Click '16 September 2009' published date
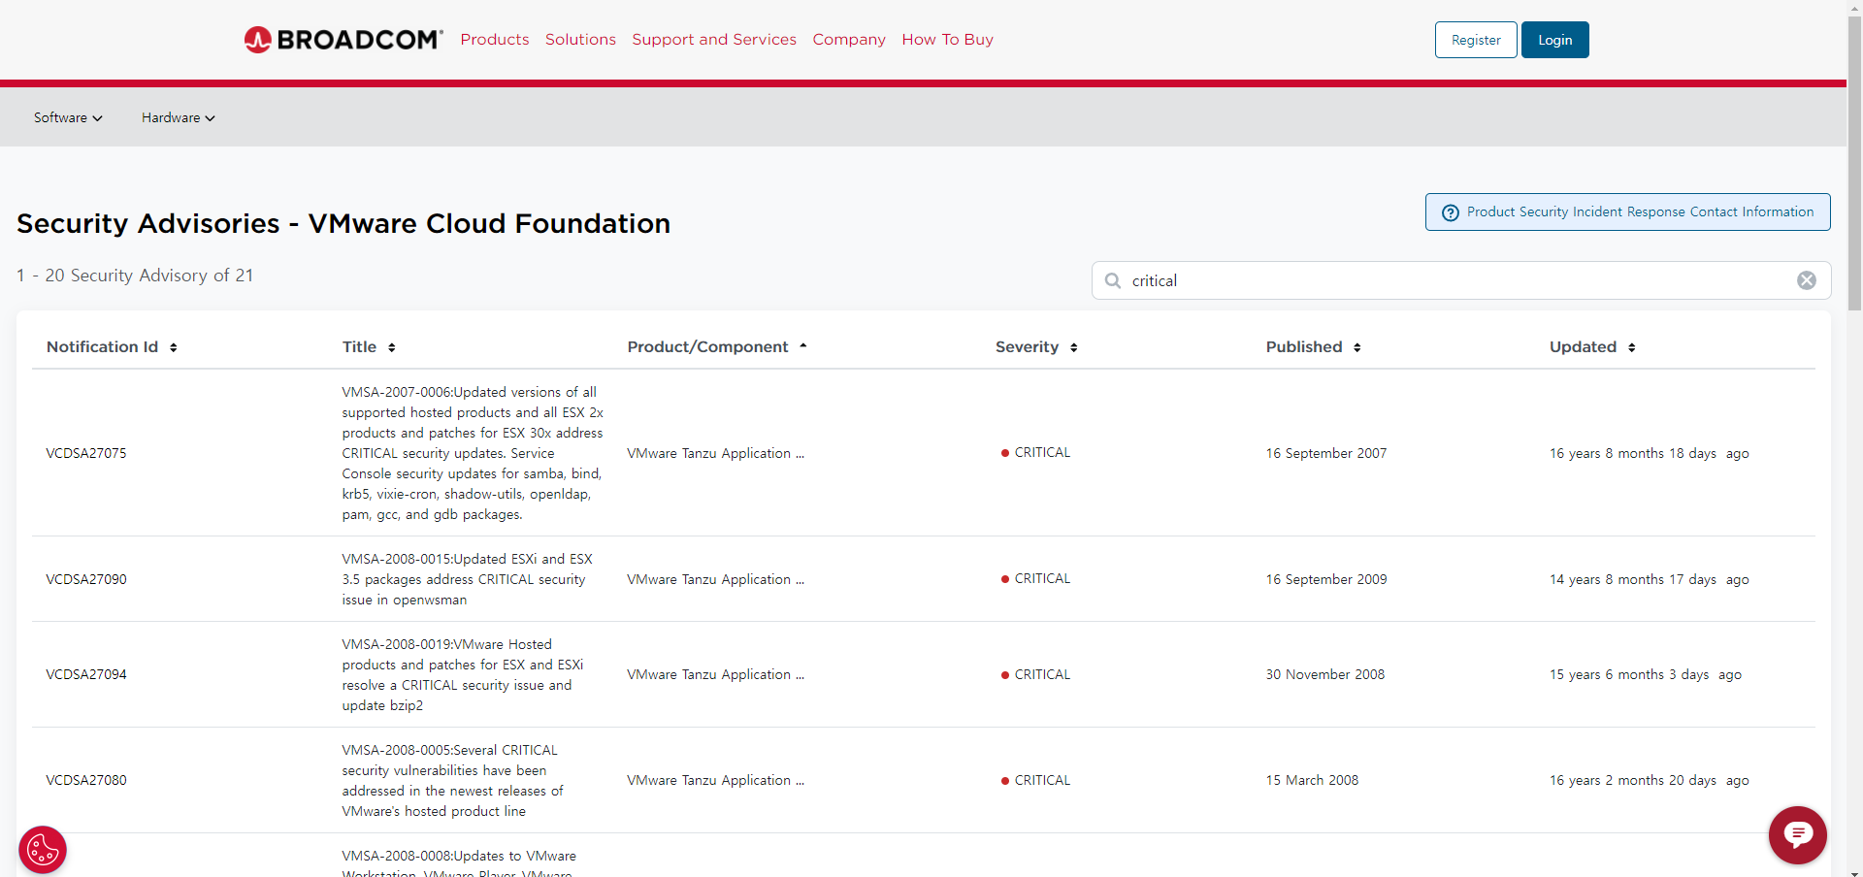 (1325, 579)
